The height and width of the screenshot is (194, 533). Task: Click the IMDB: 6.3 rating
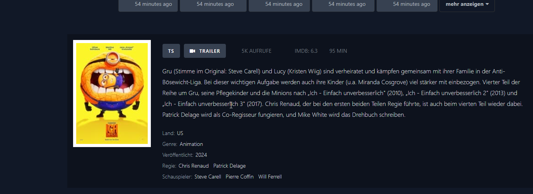pos(306,51)
